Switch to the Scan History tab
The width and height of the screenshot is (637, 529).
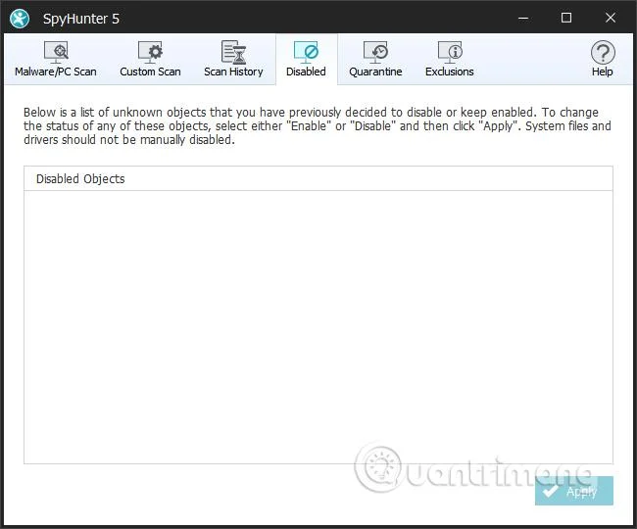(233, 60)
